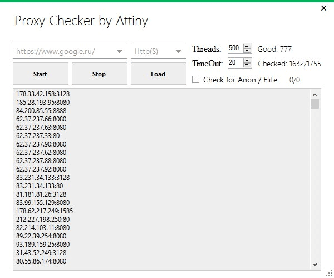
Task: Expand the google.ru URL dropdown
Action: pyautogui.click(x=120, y=51)
